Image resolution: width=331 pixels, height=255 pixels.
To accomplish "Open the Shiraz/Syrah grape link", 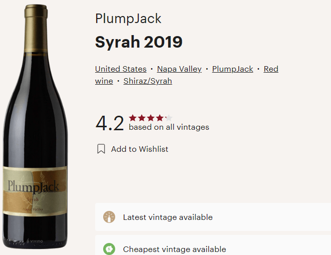I will point(148,81).
